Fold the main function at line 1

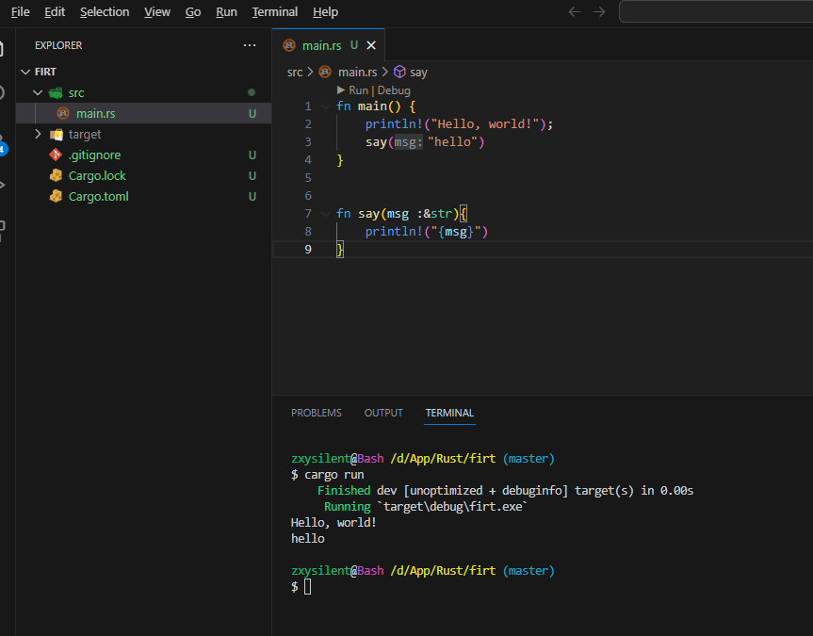[326, 106]
